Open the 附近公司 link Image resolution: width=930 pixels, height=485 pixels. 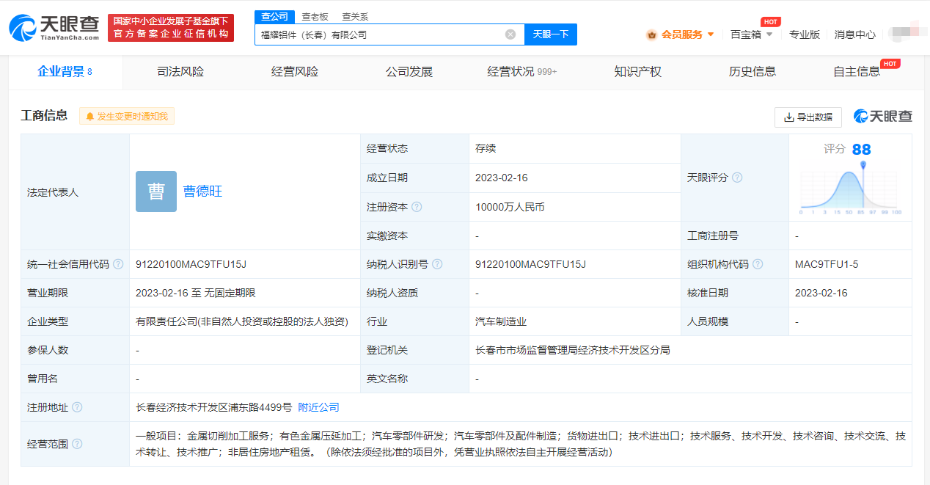318,407
